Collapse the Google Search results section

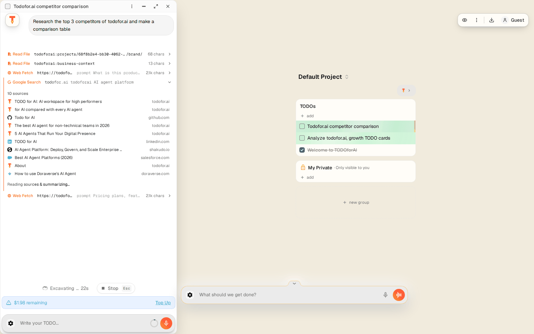tap(170, 82)
